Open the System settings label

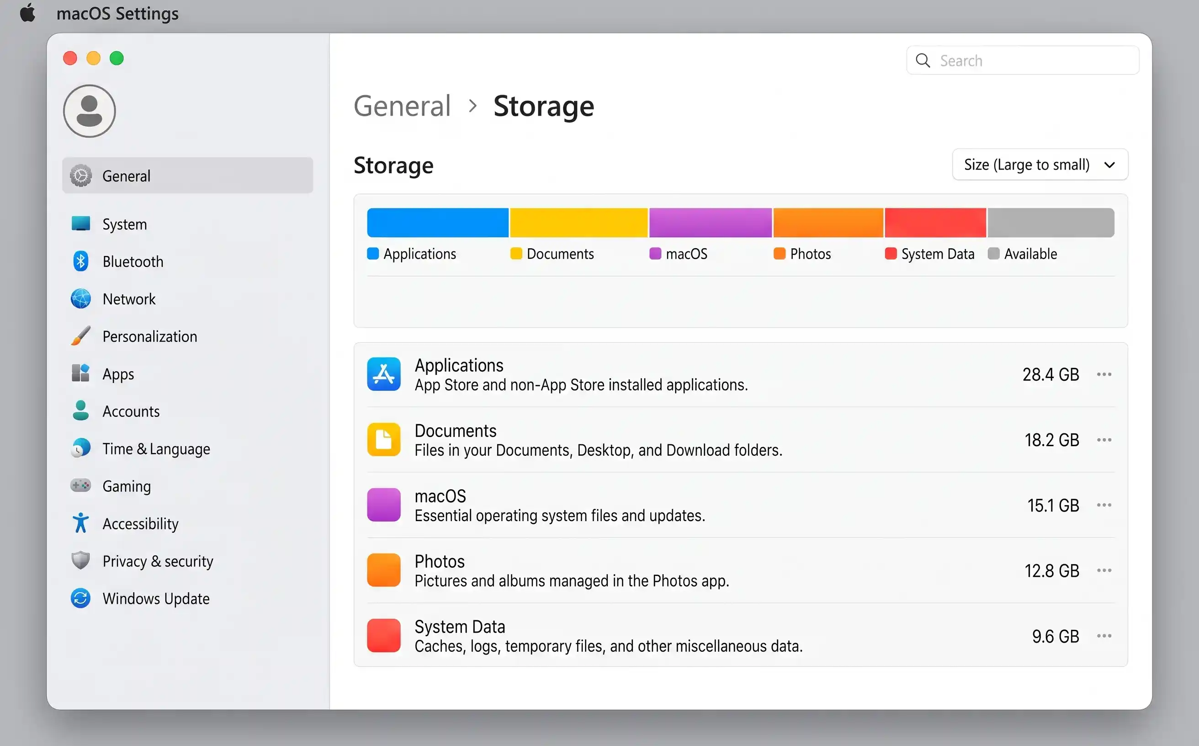coord(125,224)
